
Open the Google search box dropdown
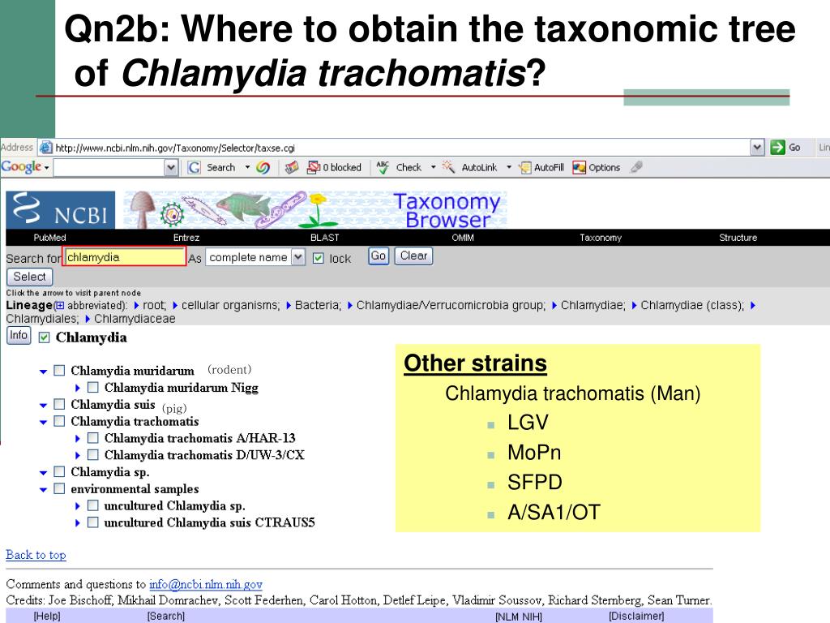171,168
